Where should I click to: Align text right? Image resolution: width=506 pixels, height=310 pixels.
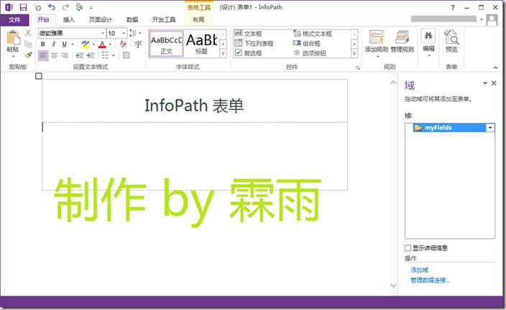(65, 55)
